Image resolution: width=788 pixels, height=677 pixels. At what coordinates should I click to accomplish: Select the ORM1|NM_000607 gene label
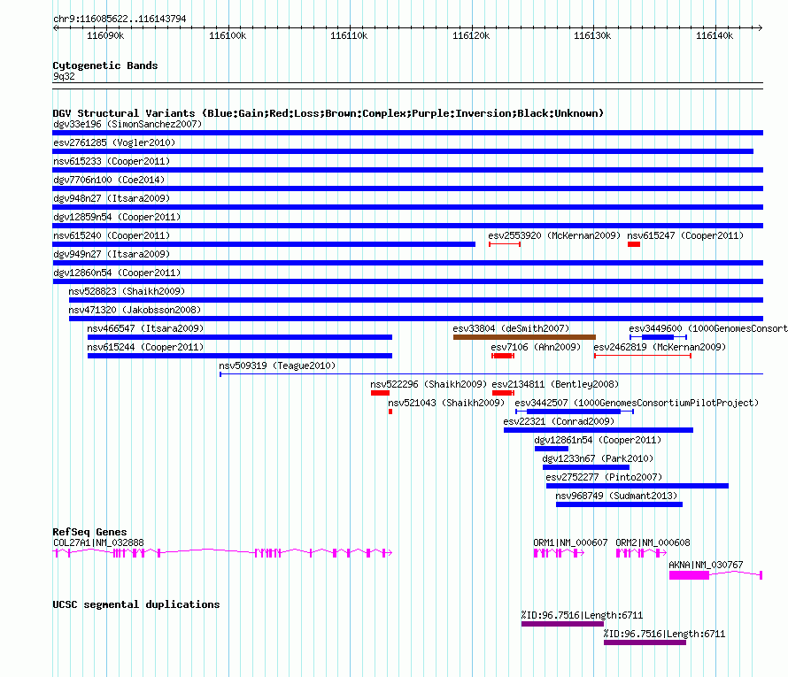tap(570, 542)
